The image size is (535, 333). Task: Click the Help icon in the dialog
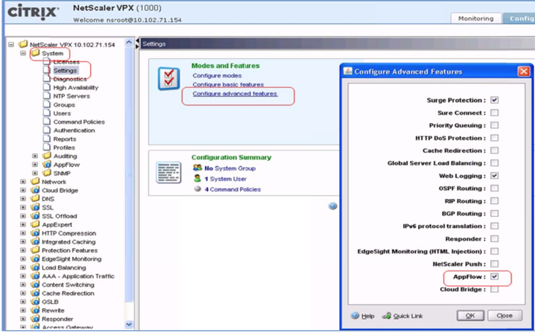355,315
